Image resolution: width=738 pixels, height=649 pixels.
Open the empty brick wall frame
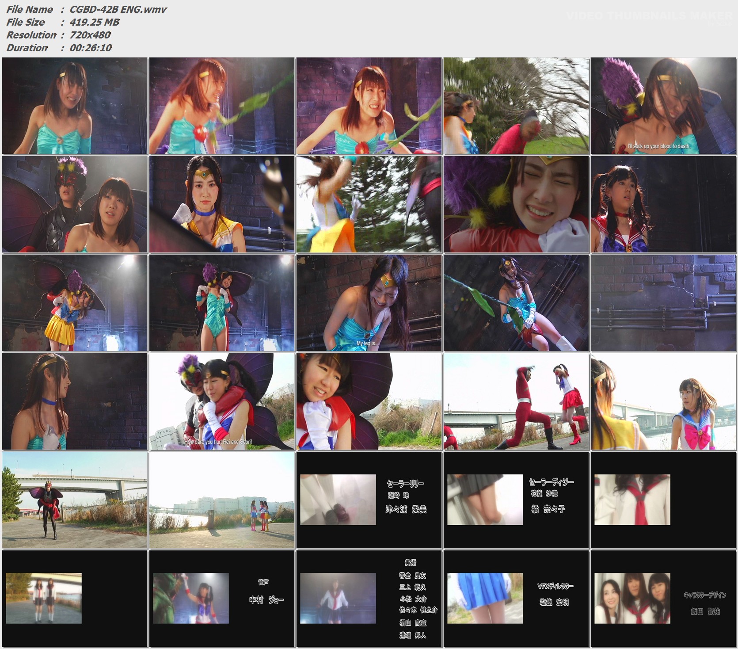[663, 303]
